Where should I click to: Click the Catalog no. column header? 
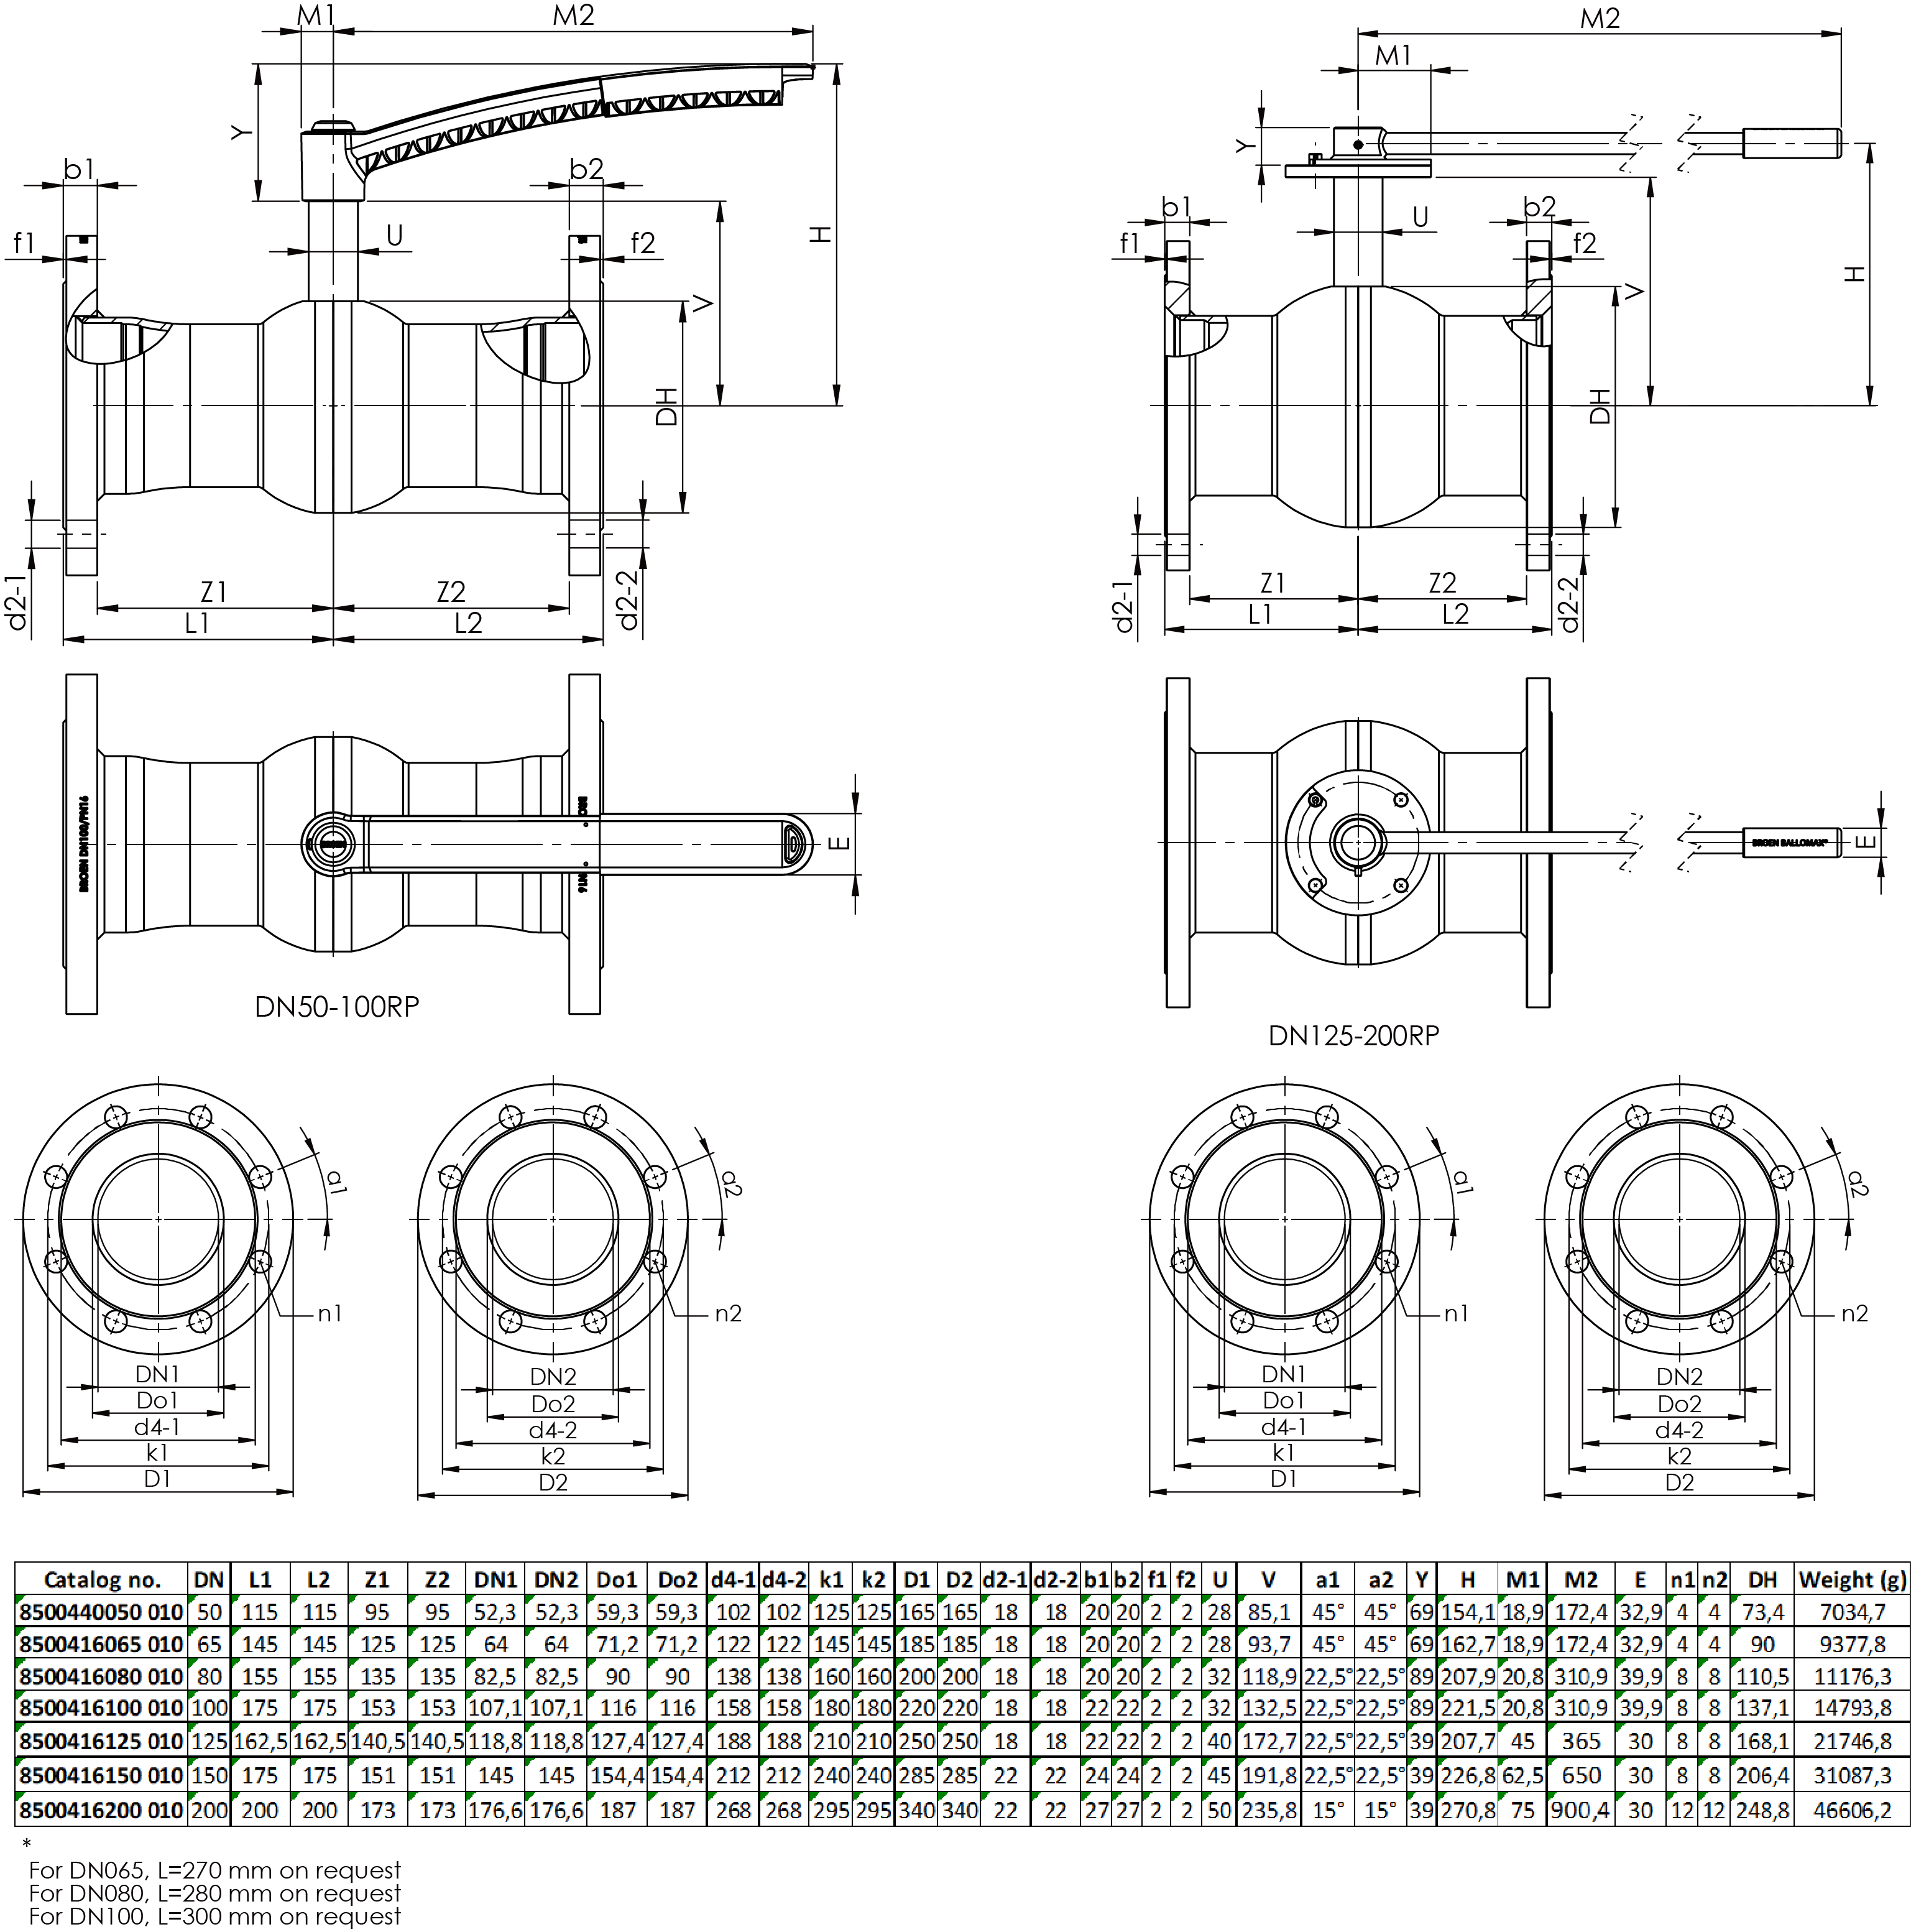(101, 1580)
